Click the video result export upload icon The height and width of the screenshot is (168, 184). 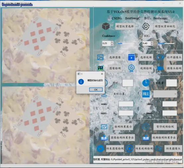coord(146,137)
